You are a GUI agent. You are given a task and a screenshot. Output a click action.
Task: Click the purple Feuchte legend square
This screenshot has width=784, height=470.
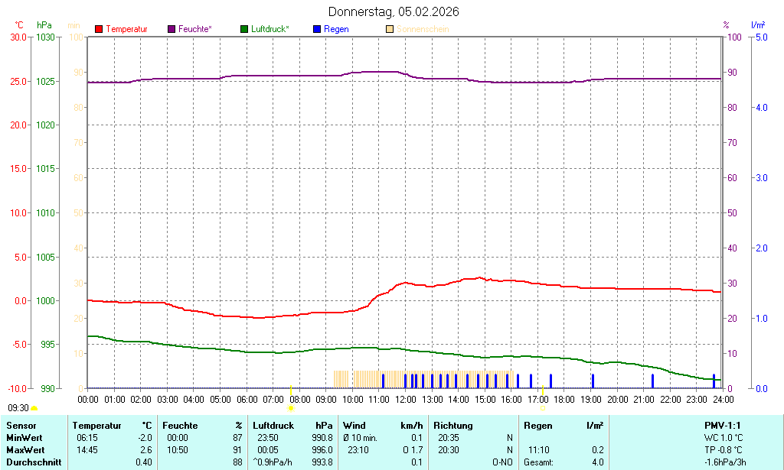(171, 29)
